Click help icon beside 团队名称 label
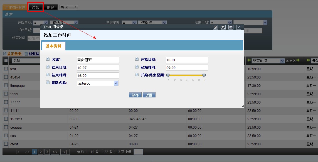318x162 pixels. 48,83
